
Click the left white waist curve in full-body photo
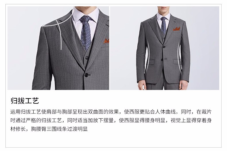pyautogui.click(x=148, y=58)
